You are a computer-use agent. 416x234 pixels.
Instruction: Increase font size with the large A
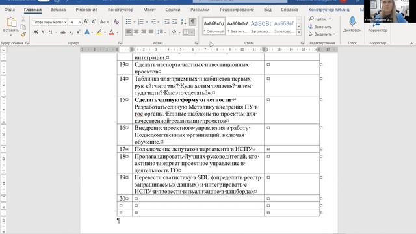[x=86, y=22]
